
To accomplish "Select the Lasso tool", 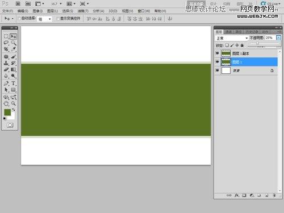I will [x=6, y=43].
